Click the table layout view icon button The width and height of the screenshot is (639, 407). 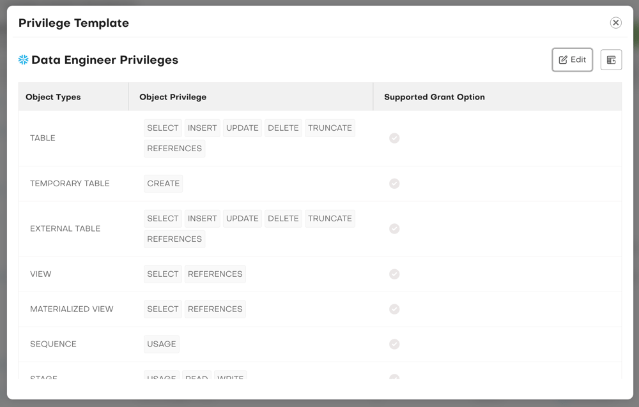[611, 60]
